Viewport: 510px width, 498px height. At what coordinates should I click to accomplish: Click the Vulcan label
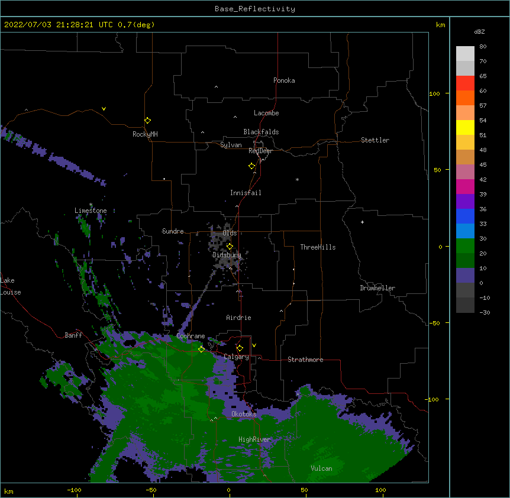[x=321, y=468]
